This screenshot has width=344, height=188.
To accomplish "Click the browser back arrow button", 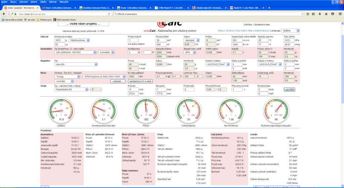I will click(x=4, y=14).
